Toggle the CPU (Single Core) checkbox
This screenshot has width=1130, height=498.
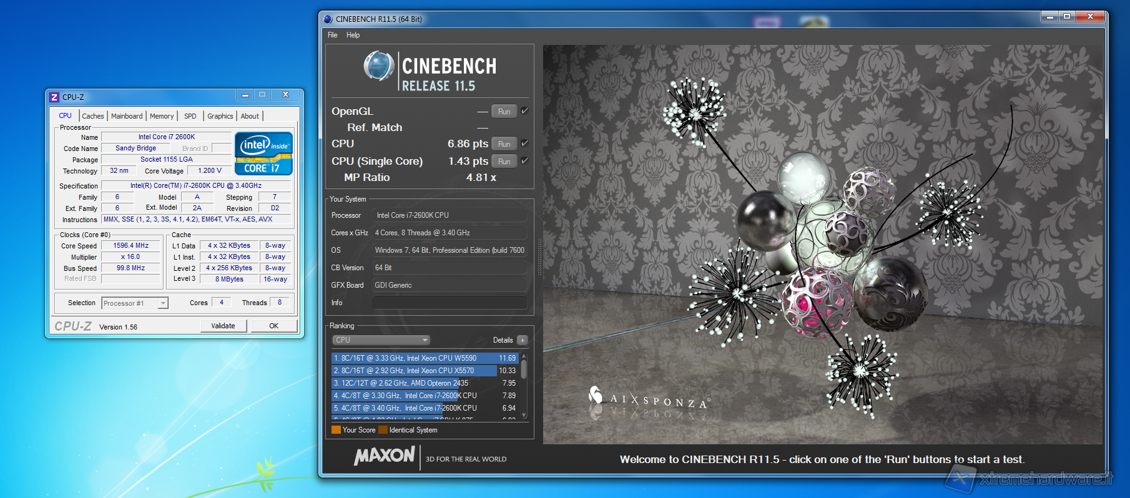(x=525, y=161)
